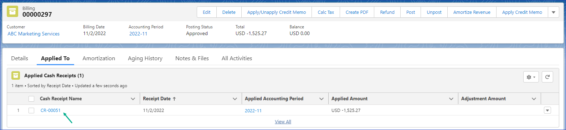Screen dimensions: 566x130
Task: Click the Total value USD -1,525.27
Action: click(x=251, y=34)
